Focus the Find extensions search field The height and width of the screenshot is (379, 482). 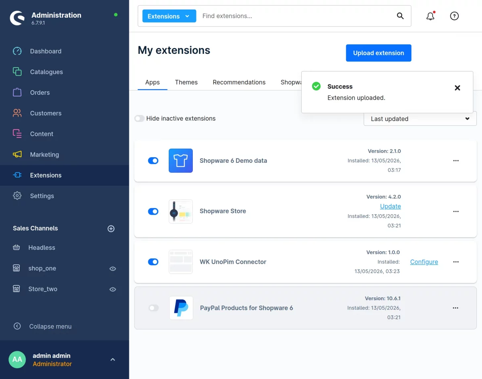point(295,16)
